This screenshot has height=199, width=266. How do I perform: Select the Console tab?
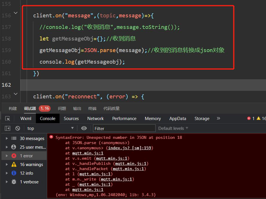point(47,118)
